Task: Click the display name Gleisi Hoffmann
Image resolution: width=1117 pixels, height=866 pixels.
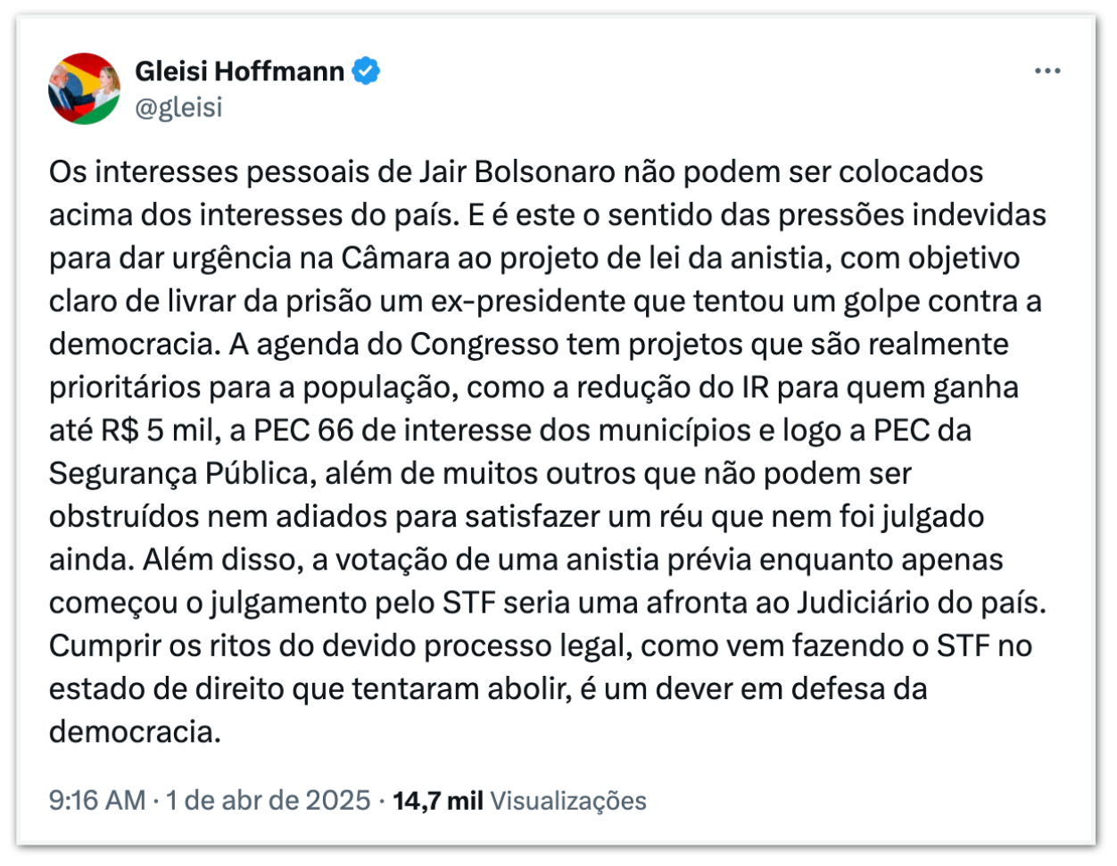Action: click(239, 71)
